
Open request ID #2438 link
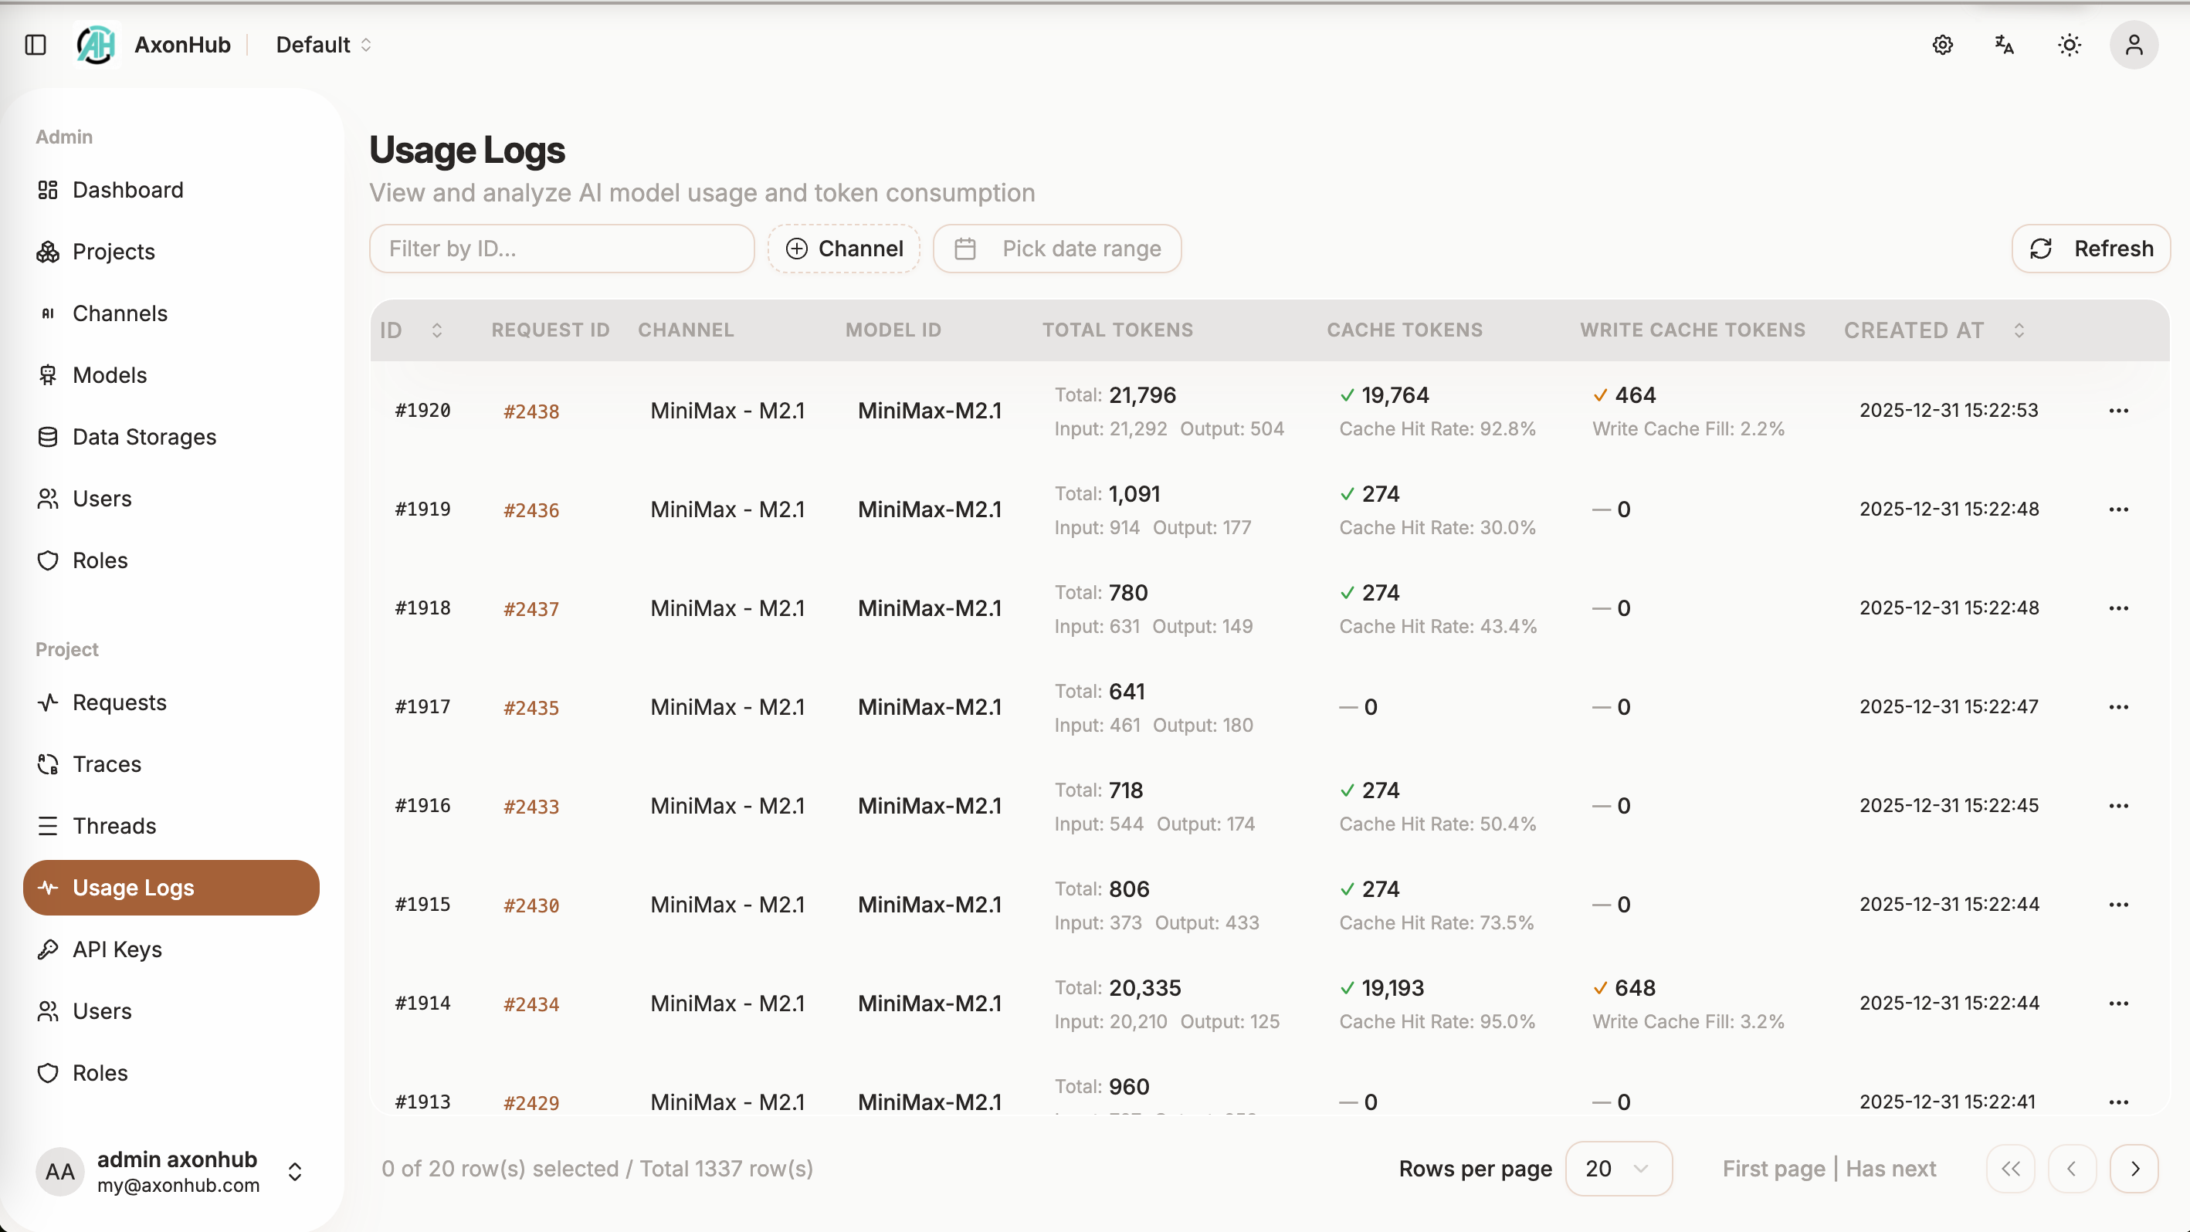point(531,411)
